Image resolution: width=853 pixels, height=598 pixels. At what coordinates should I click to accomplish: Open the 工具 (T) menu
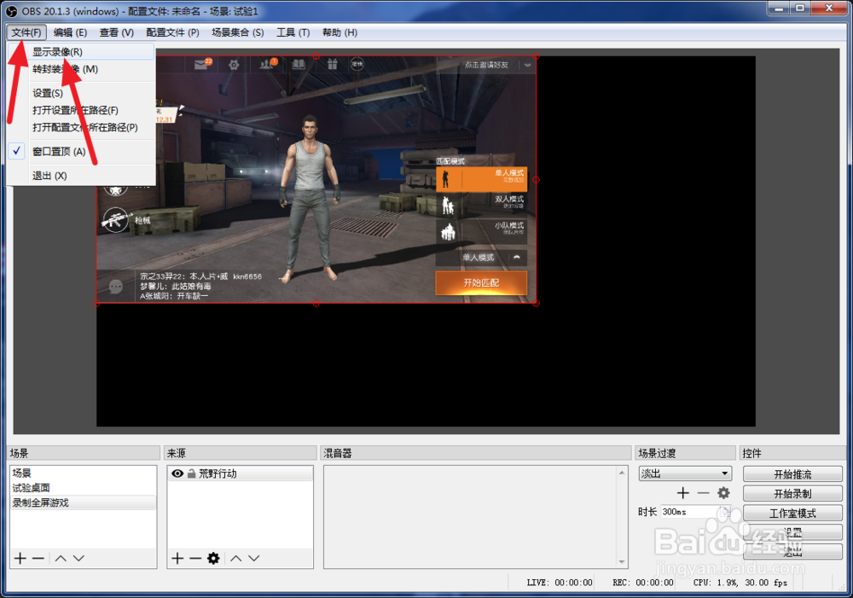[293, 32]
